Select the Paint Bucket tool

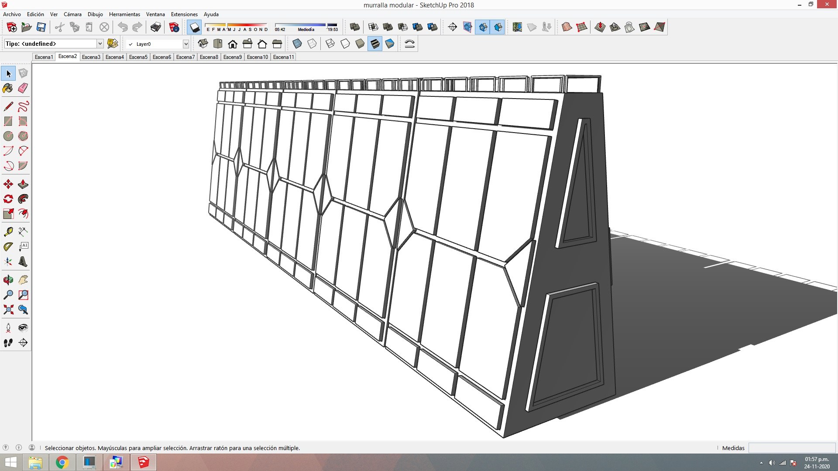[8, 88]
